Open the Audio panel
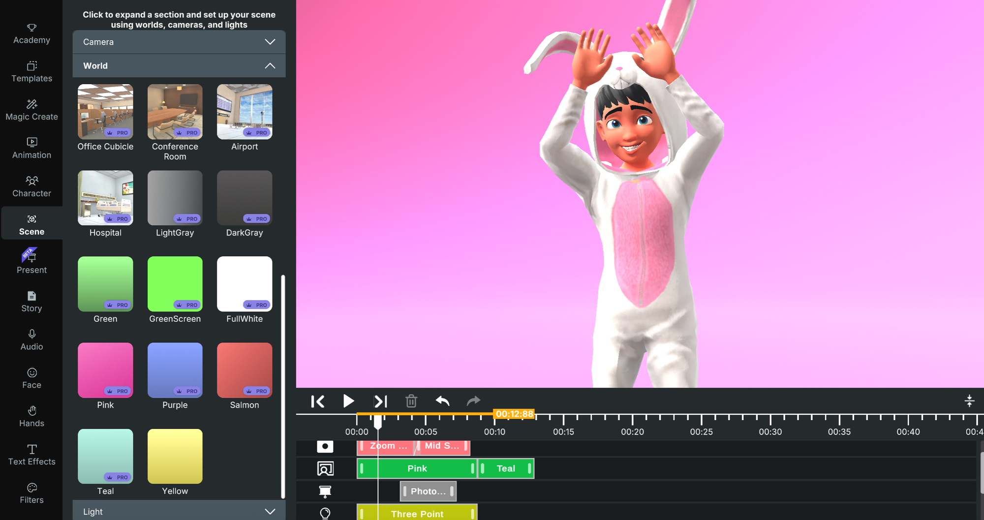This screenshot has width=984, height=520. [x=31, y=339]
